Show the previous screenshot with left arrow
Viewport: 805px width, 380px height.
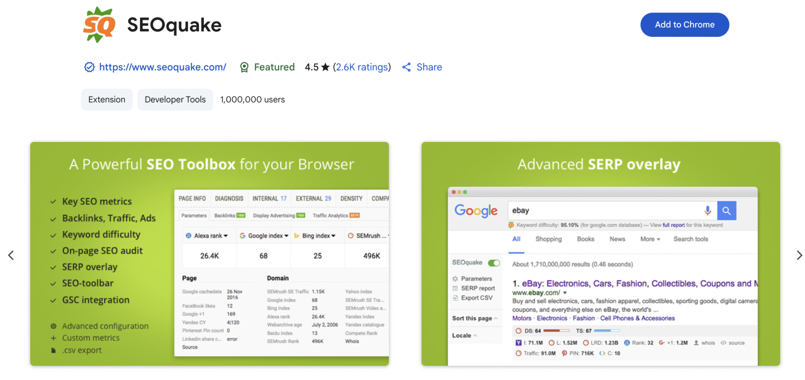(11, 255)
